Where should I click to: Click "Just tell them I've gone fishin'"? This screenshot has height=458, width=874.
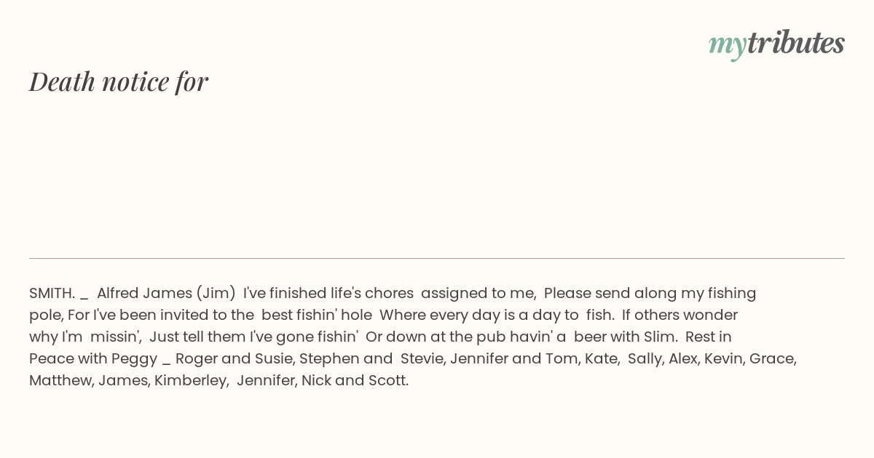253,337
